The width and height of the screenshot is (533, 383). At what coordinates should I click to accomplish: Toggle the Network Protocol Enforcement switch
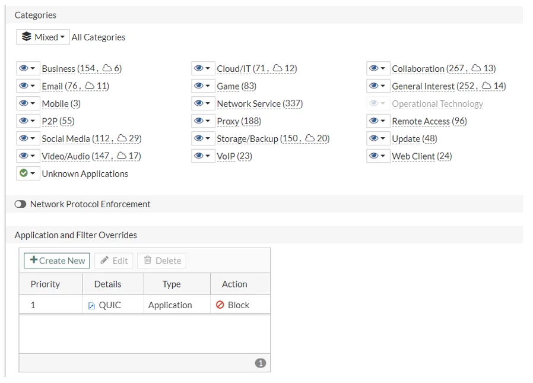click(20, 204)
